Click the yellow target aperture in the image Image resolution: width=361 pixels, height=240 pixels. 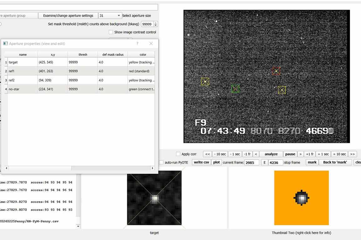click(282, 90)
